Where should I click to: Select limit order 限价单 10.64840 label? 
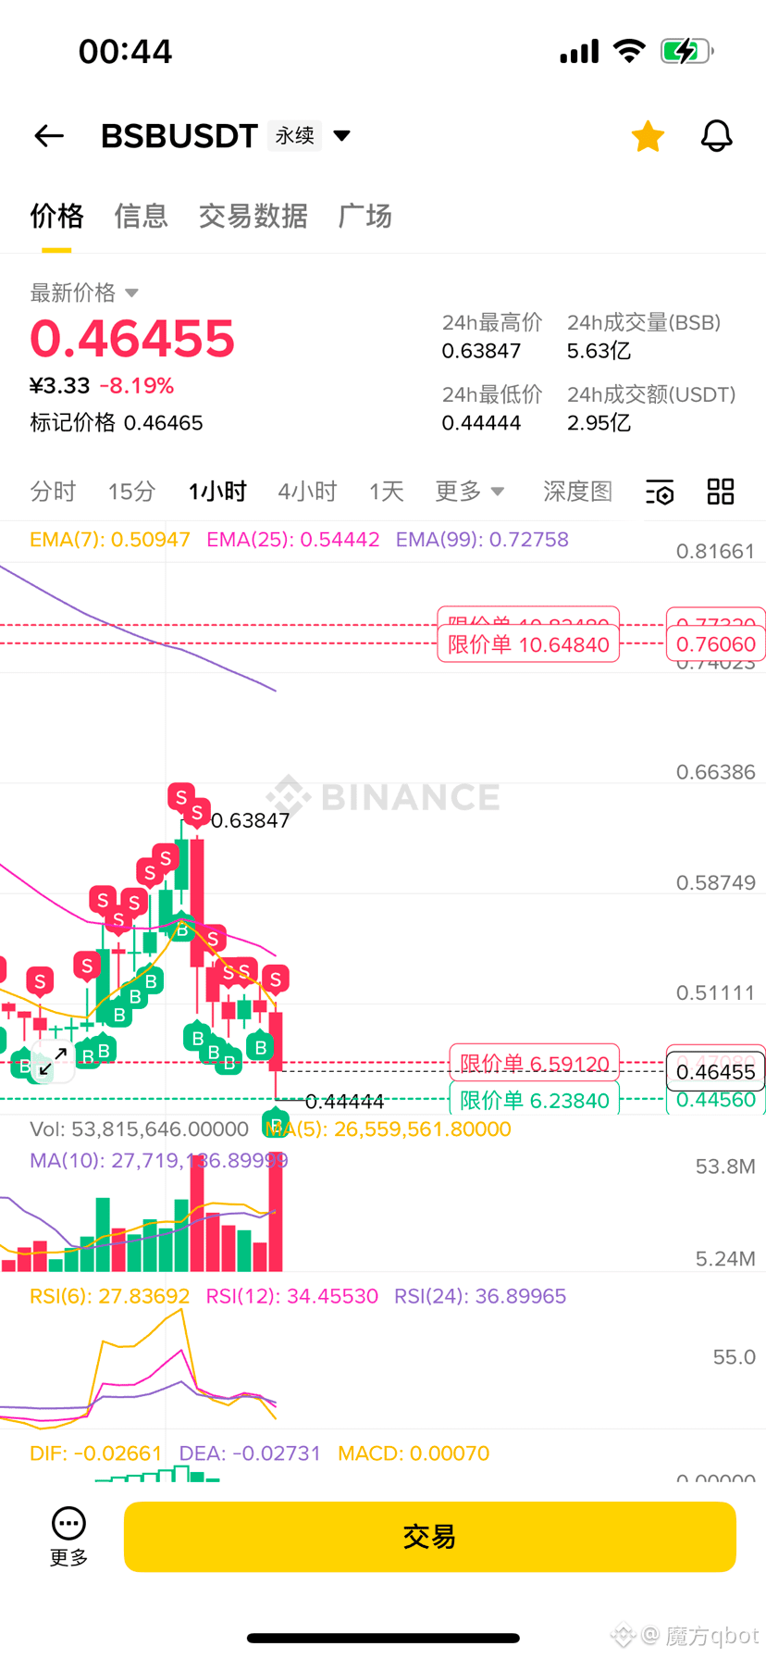coord(528,644)
